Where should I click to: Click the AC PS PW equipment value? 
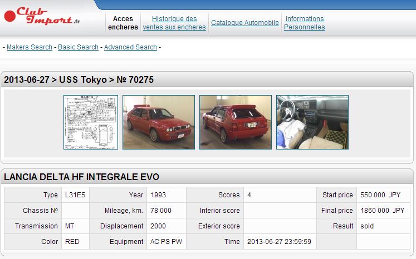pyautogui.click(x=166, y=242)
